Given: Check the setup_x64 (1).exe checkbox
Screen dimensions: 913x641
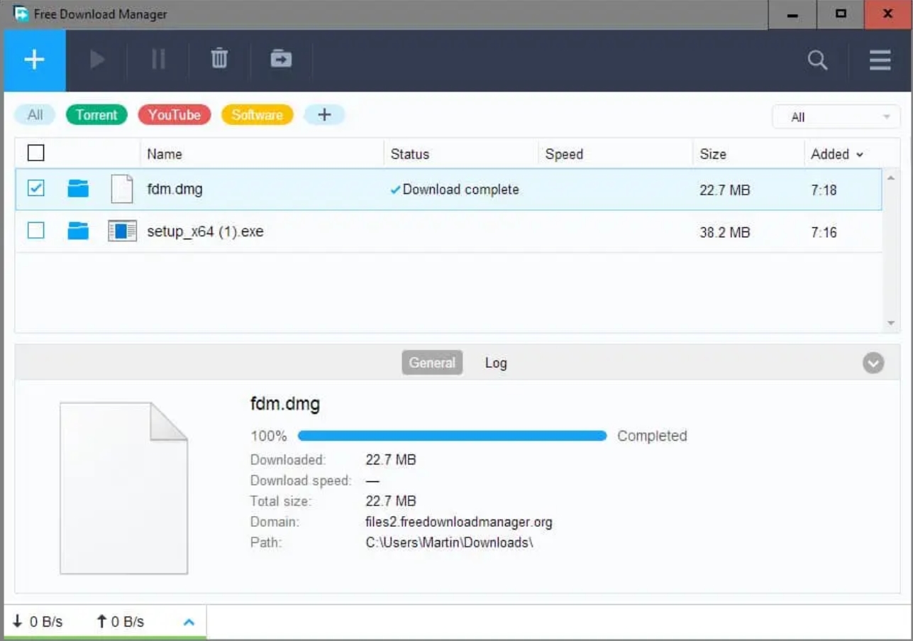Looking at the screenshot, I should click(35, 231).
